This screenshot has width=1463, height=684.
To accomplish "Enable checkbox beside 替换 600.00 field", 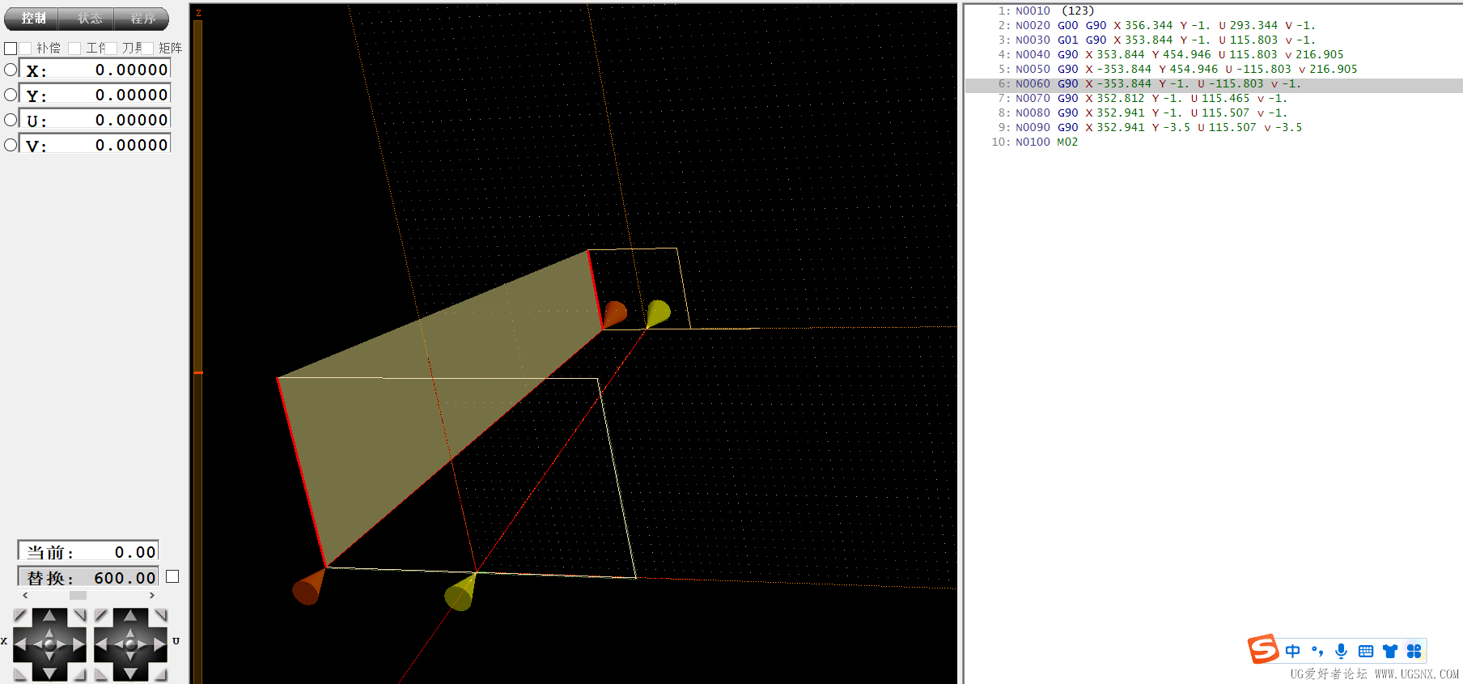I will tap(172, 576).
